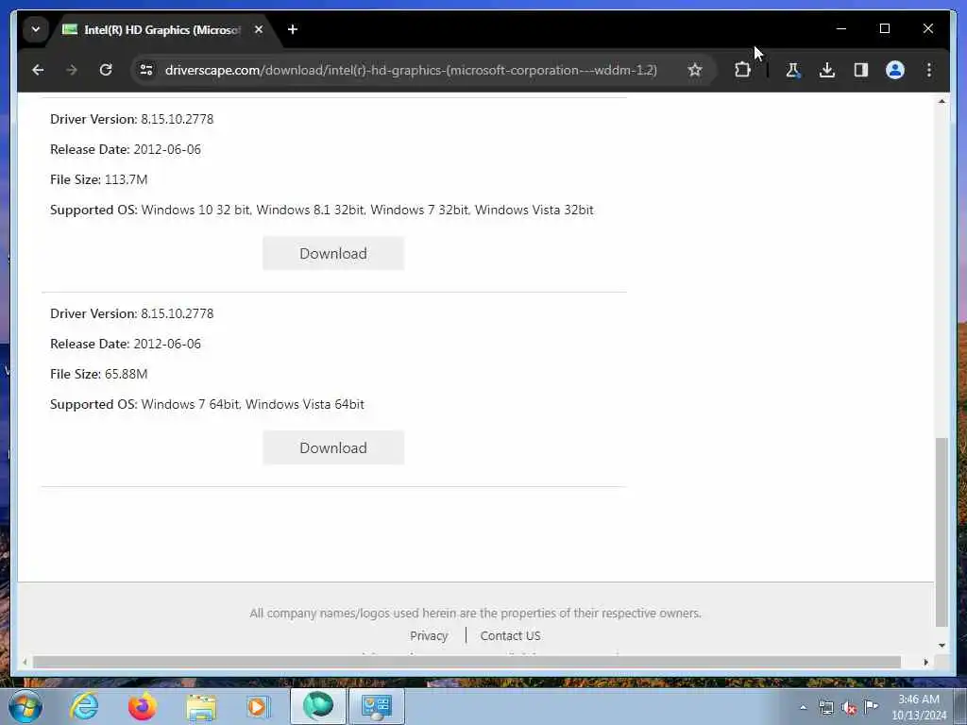Viewport: 967px width, 725px height.
Task: Bookmark this page with the star icon
Action: coord(695,70)
